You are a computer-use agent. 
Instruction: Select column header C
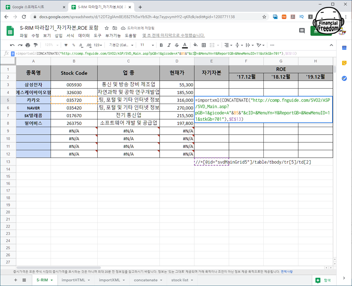tap(128, 61)
